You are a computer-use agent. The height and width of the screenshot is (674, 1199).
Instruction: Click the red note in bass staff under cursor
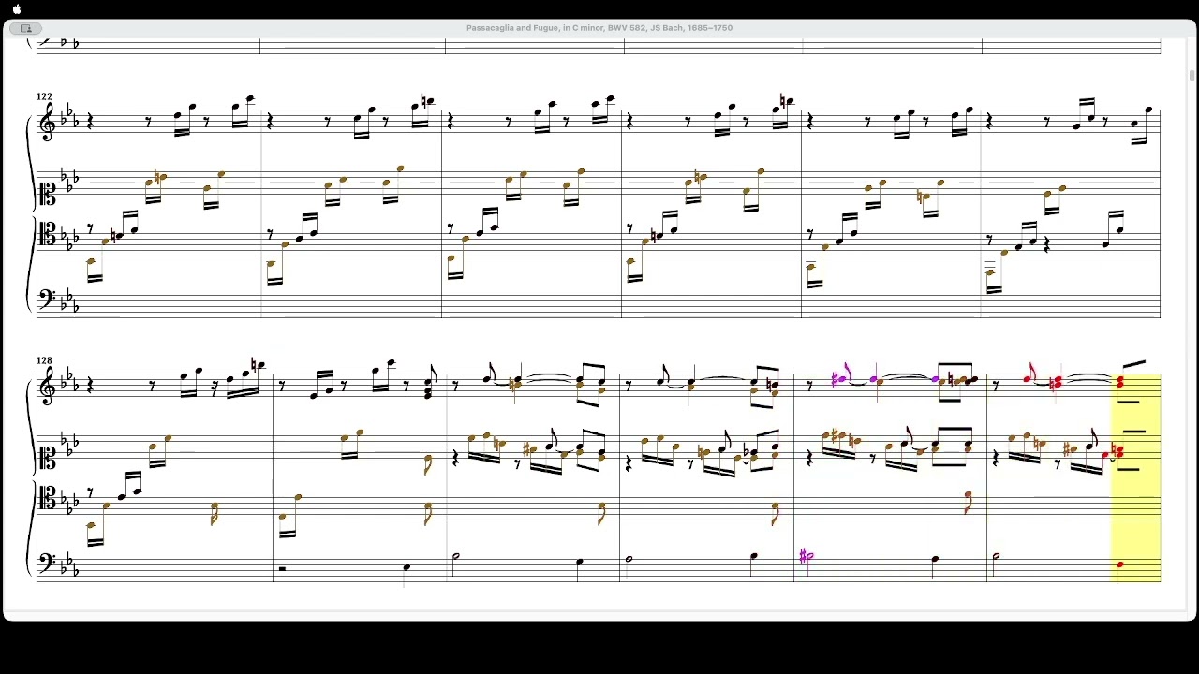(1120, 565)
